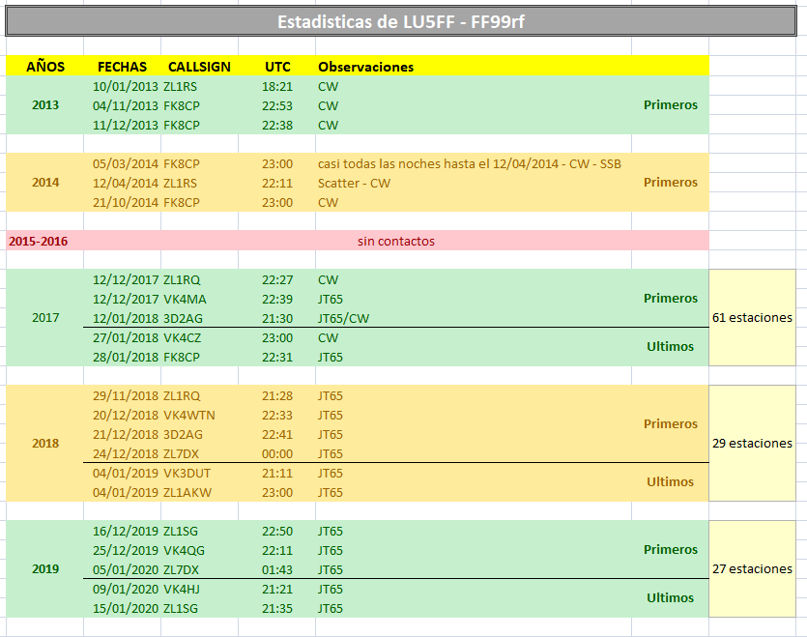Click the Observaciones column header
This screenshot has width=807, height=637.
click(366, 67)
